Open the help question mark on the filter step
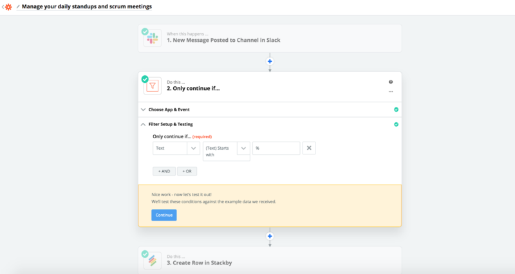Viewport: 515px width, 274px height. coord(391,82)
